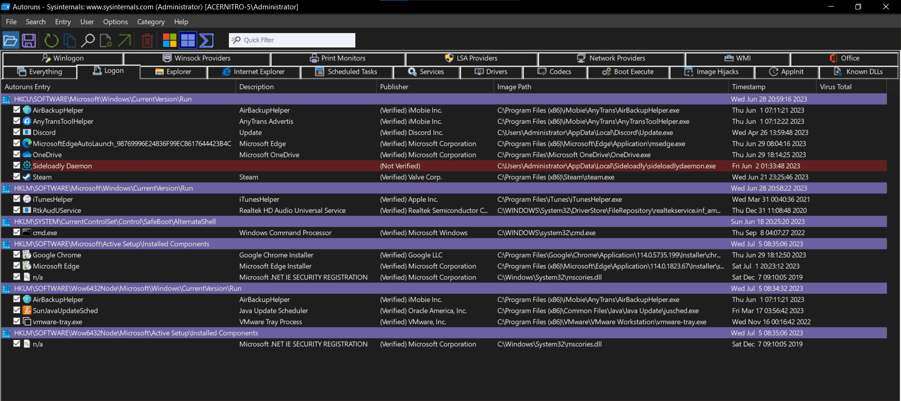Uncheck the Google Chrome Active Setup checkbox
The width and height of the screenshot is (901, 401).
(x=17, y=254)
